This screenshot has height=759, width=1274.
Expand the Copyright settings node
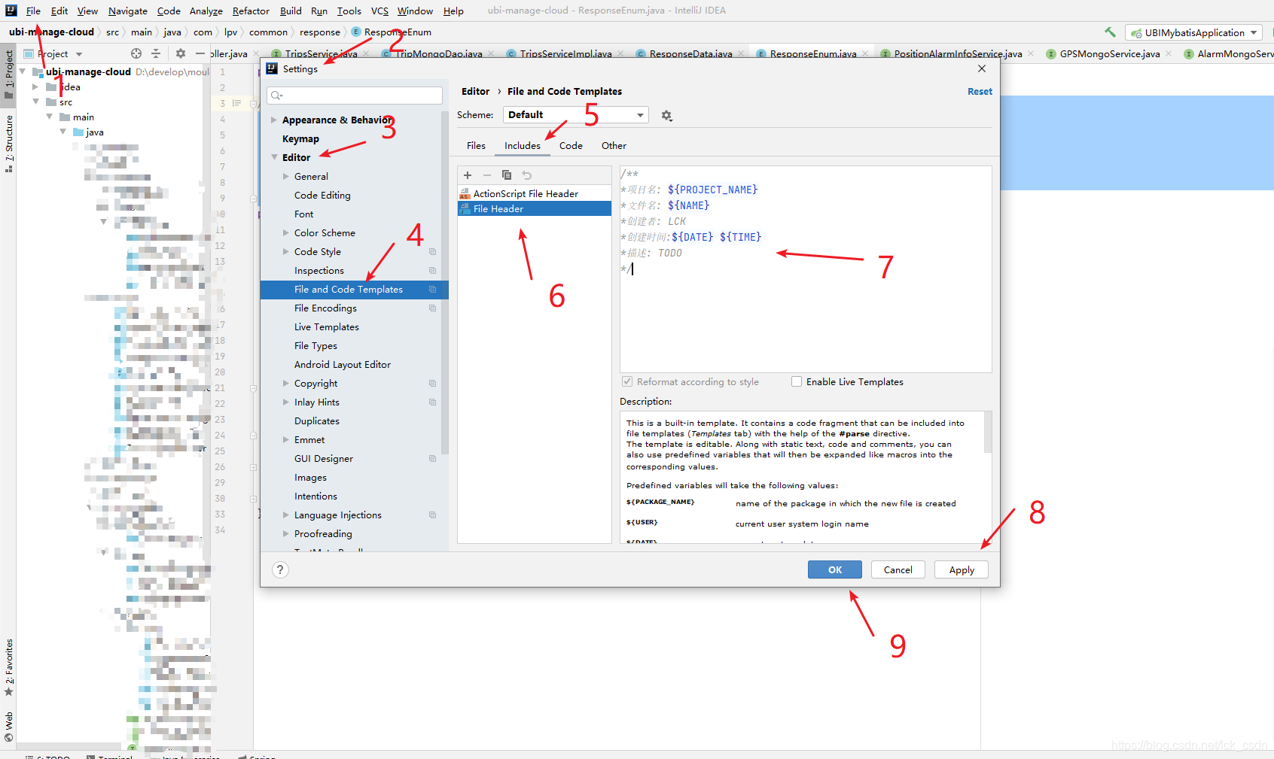(x=286, y=384)
